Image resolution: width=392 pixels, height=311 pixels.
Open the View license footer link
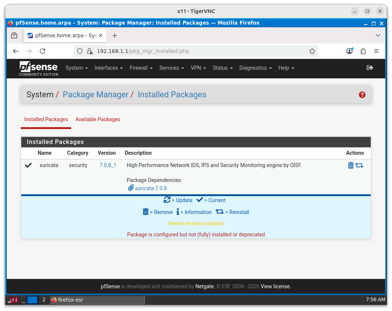pyautogui.click(x=275, y=286)
